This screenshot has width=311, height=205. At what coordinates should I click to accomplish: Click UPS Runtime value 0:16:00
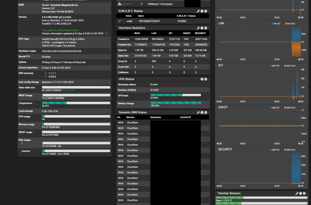(x=154, y=90)
